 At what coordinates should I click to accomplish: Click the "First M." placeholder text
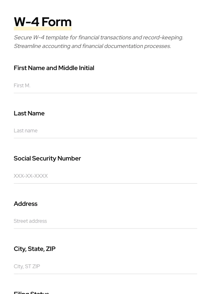click(x=22, y=86)
